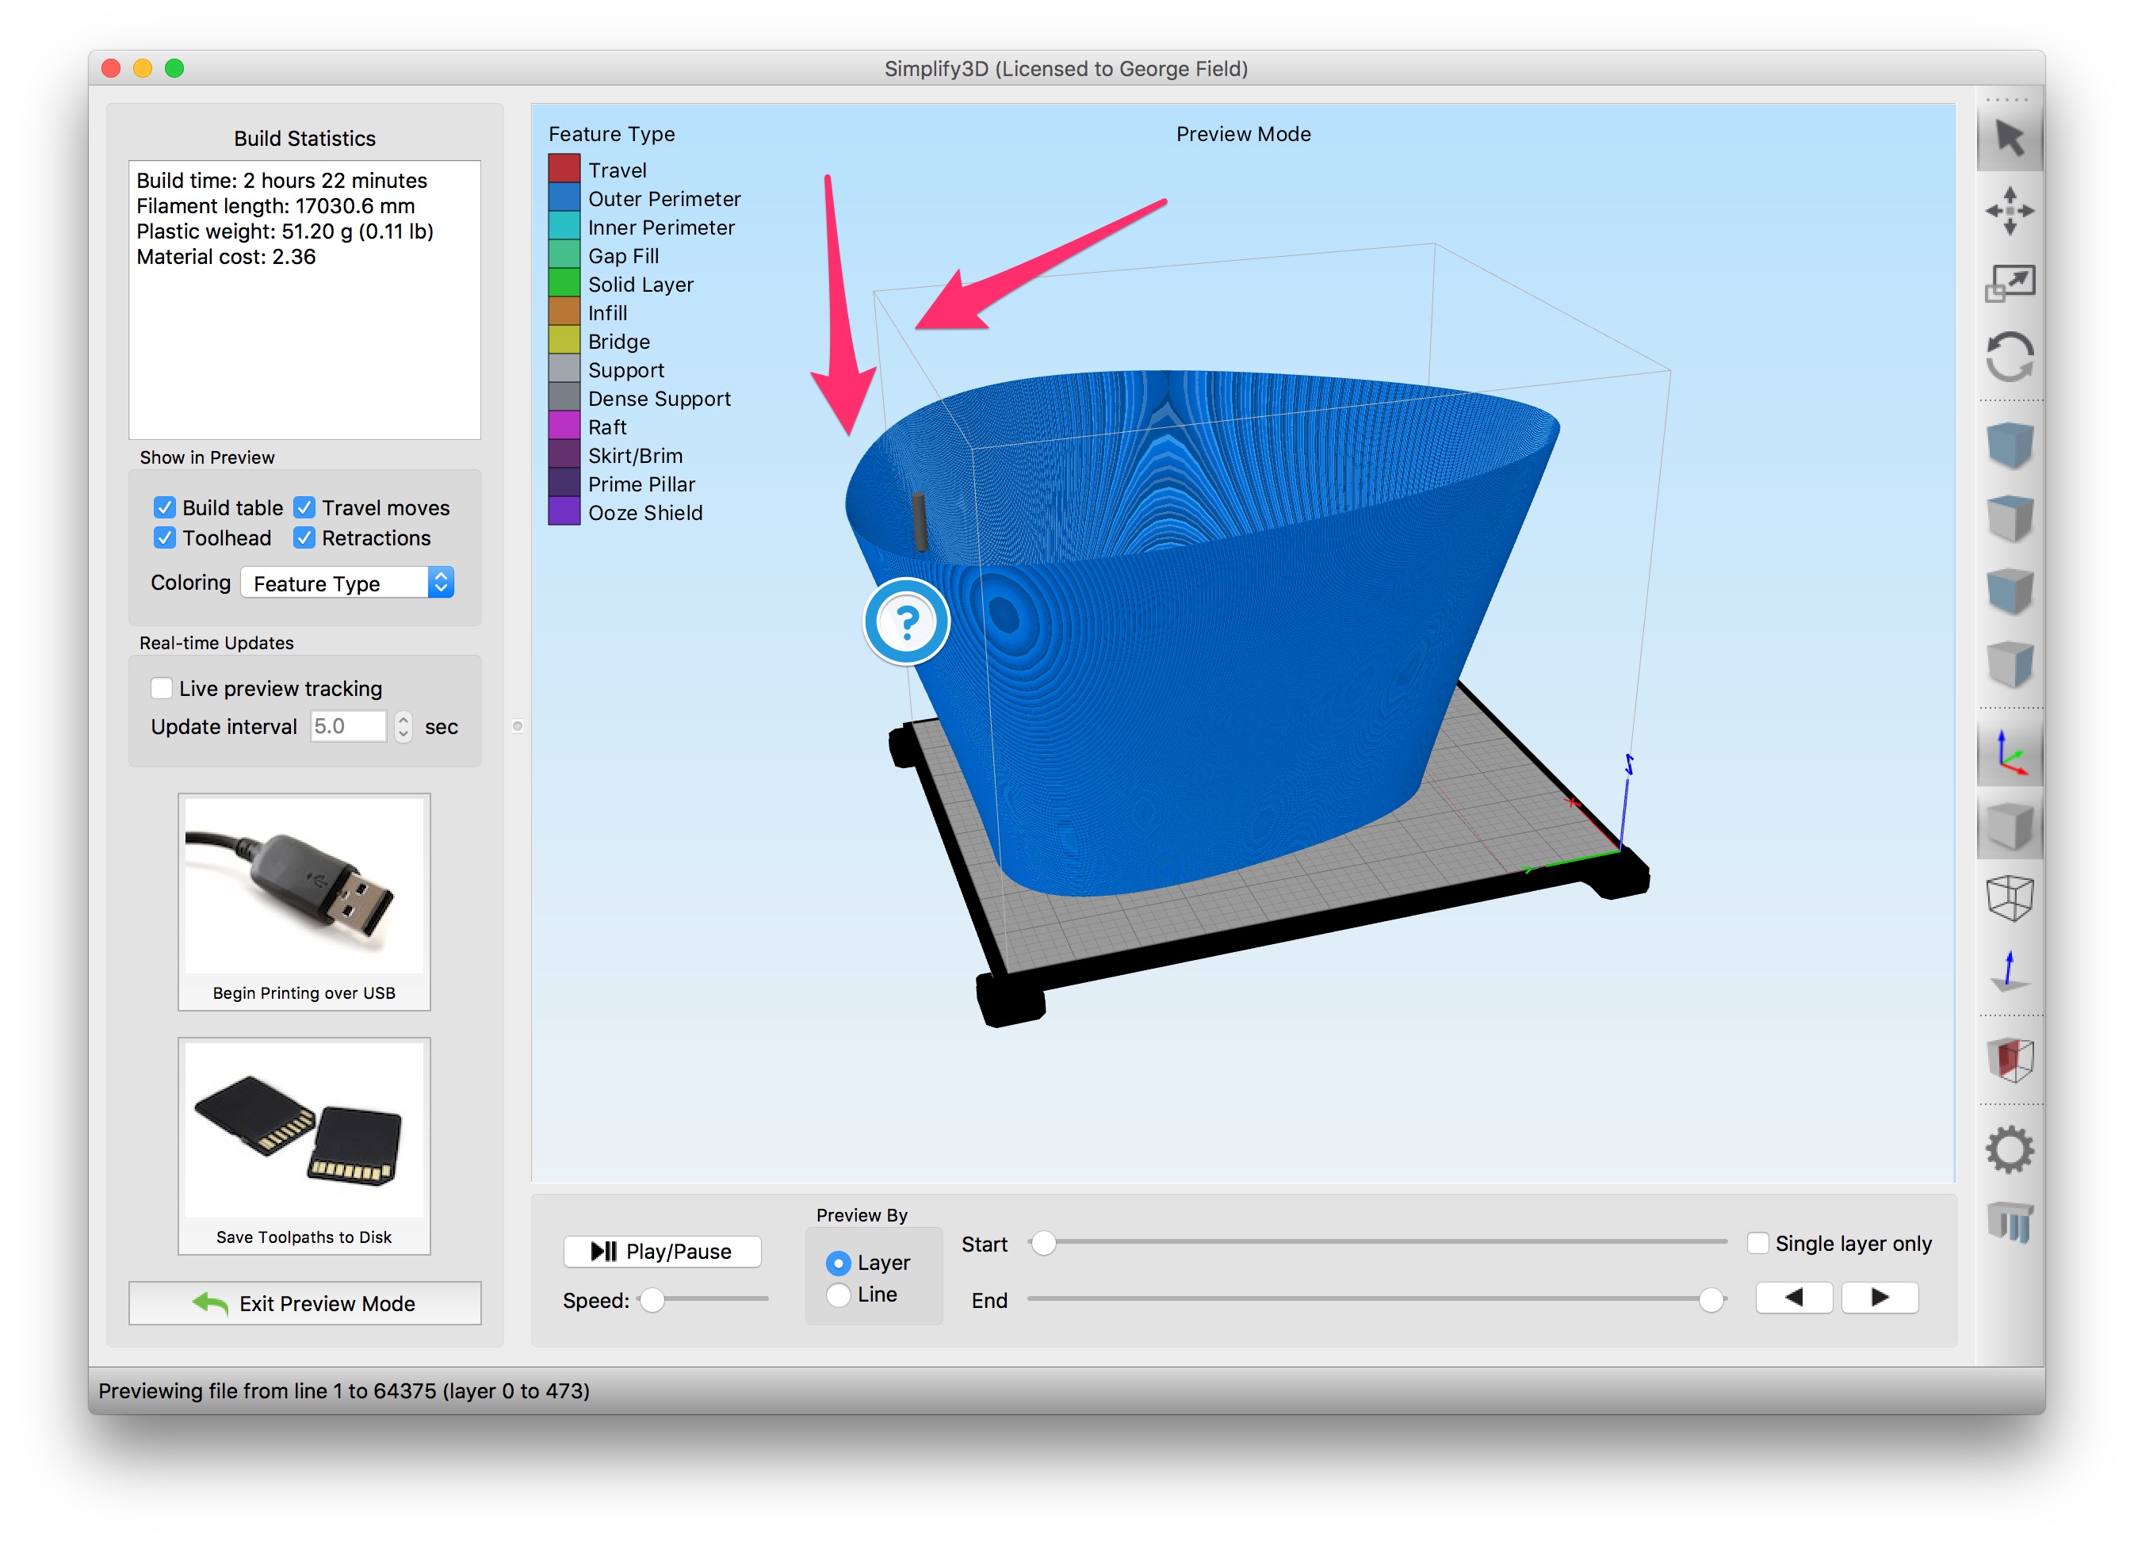Open the Coloring Feature Type dropdown
Image resolution: width=2134 pixels, height=1541 pixels.
coord(347,583)
